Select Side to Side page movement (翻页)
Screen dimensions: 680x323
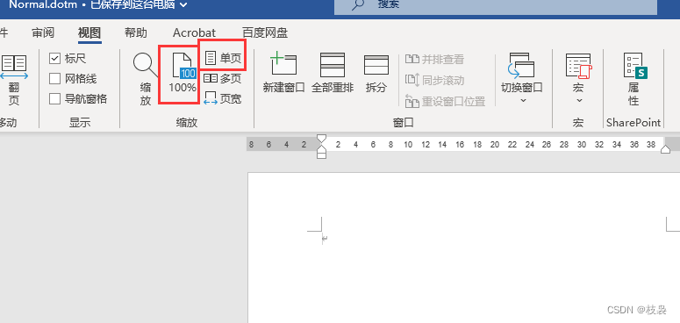coord(14,80)
